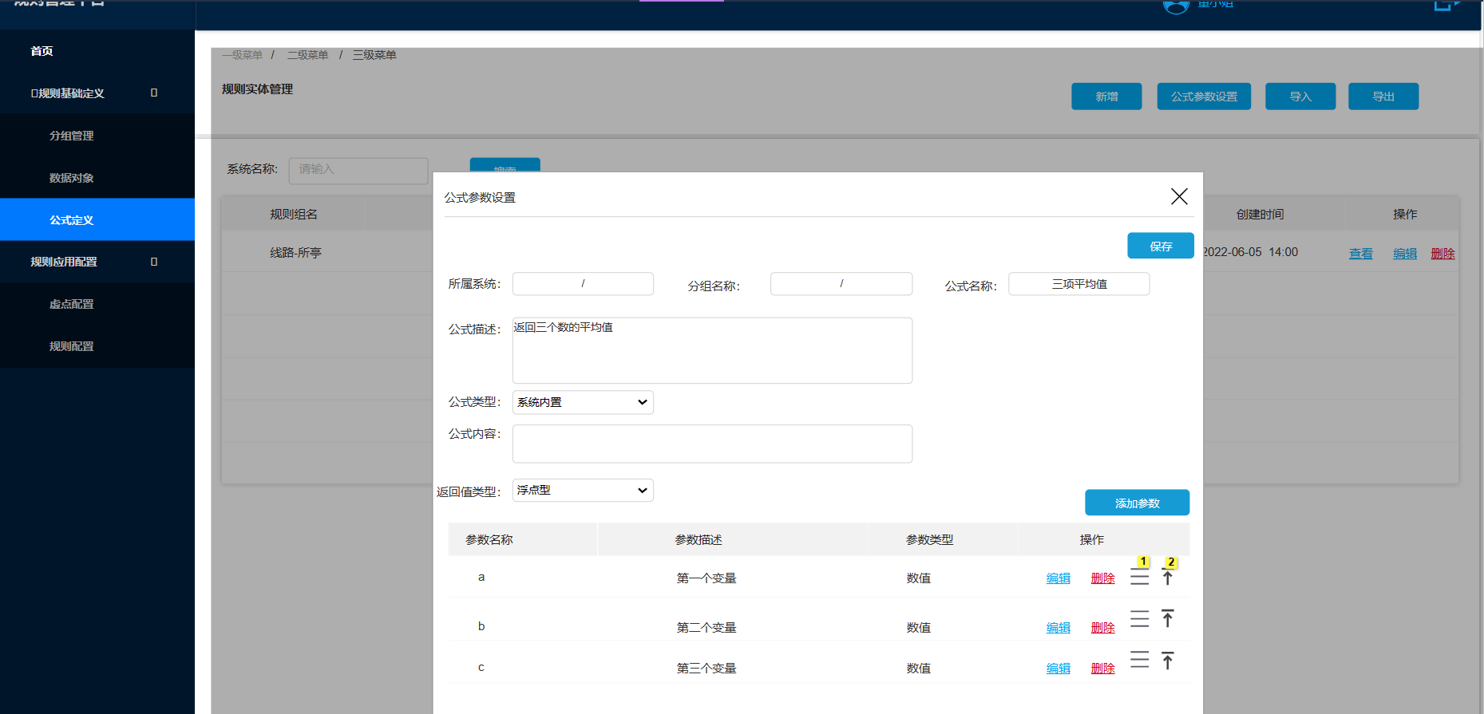Click 查看 link in 线路-所亭 row
Screen dimensions: 1484x714
tap(1361, 254)
